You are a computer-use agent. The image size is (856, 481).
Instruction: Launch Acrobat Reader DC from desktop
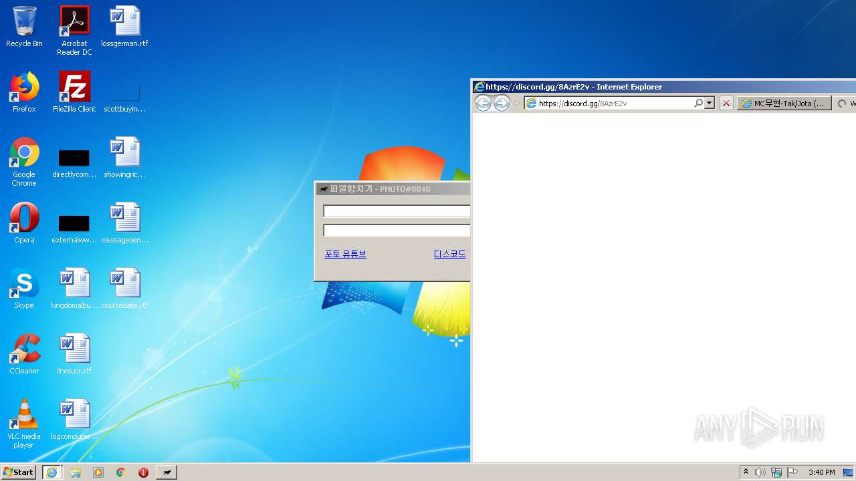[74, 31]
